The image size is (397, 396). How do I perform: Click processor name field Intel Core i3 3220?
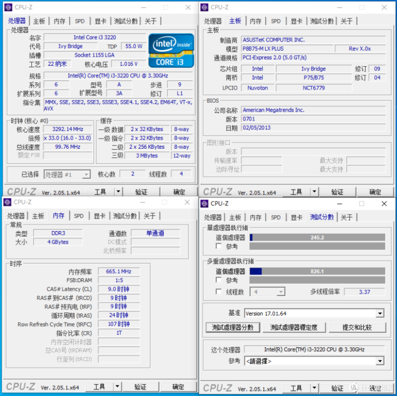(x=95, y=37)
